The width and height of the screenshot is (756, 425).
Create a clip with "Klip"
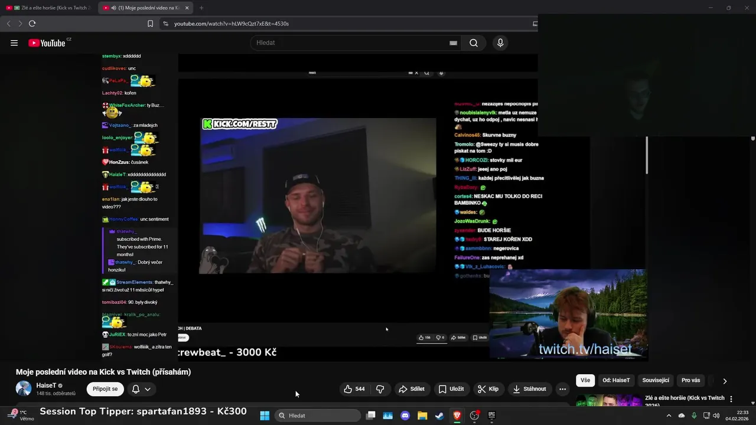pyautogui.click(x=488, y=389)
